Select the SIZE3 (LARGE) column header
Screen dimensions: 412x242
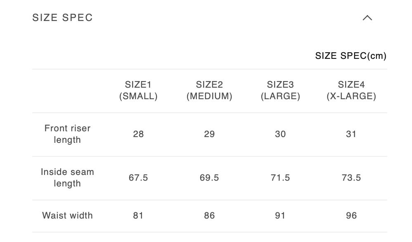280,91
